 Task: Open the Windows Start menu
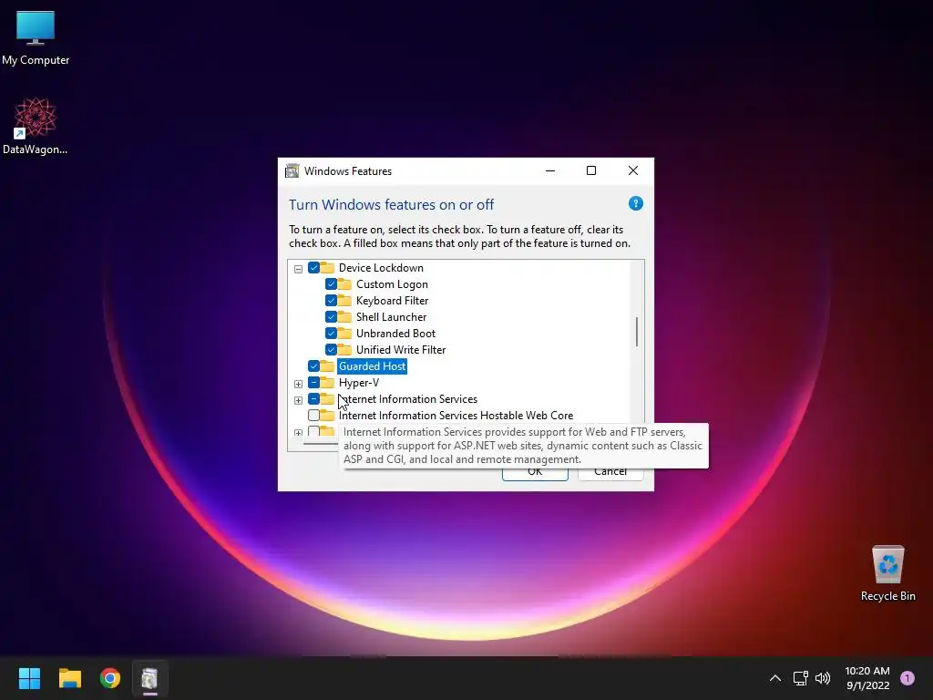click(x=29, y=678)
